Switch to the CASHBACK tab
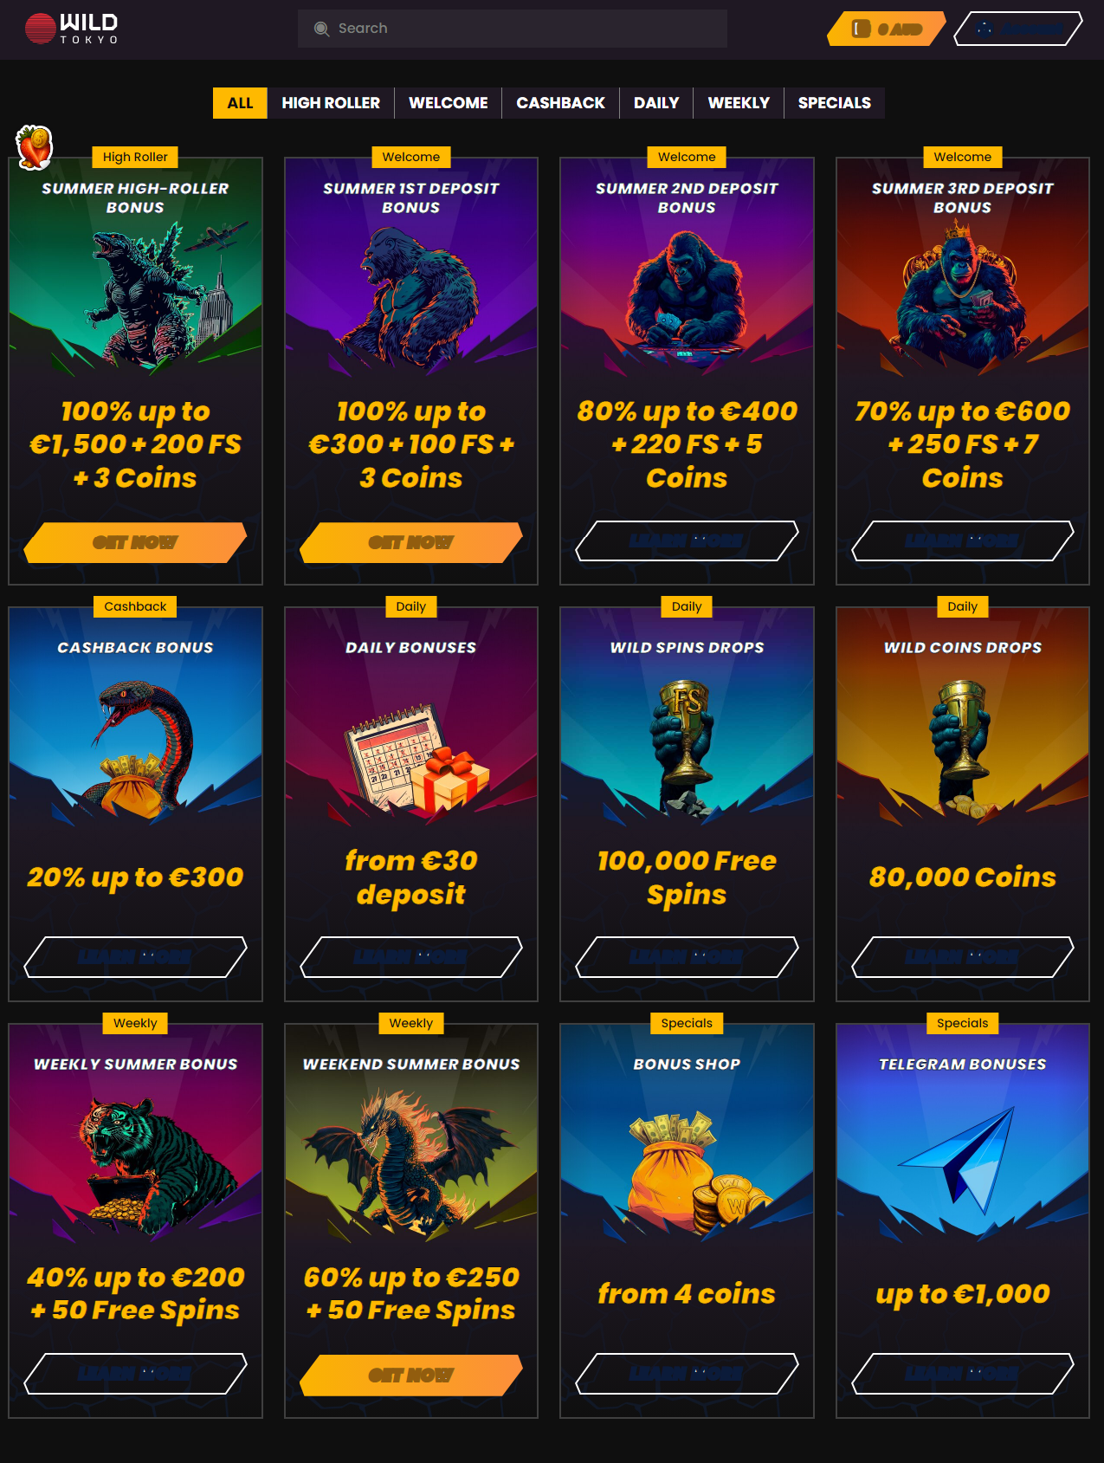 click(560, 103)
